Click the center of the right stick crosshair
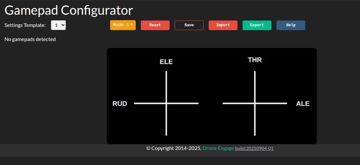Screen dimensions: 360x165 coord(255,103)
